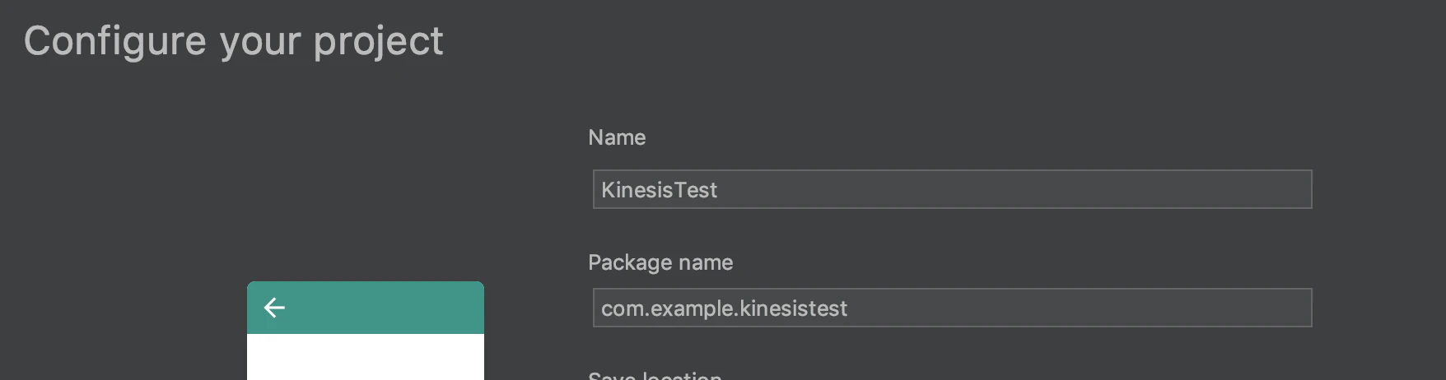Click the word "project" in the heading
1446x380 pixels.
point(378,41)
